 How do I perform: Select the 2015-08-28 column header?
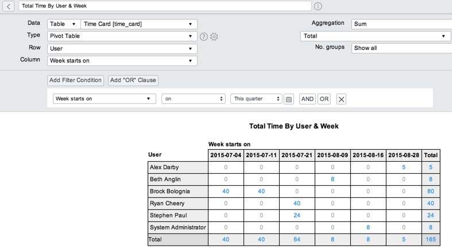point(404,155)
